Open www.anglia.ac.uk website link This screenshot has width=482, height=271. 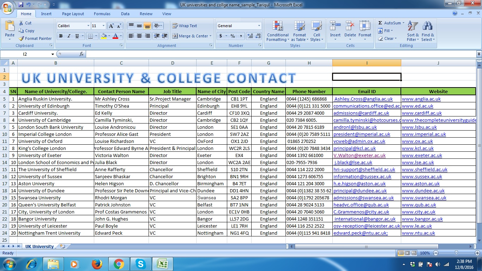click(421, 99)
